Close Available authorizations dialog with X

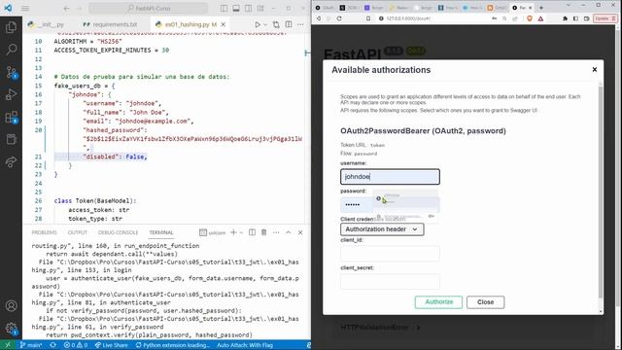pos(594,69)
